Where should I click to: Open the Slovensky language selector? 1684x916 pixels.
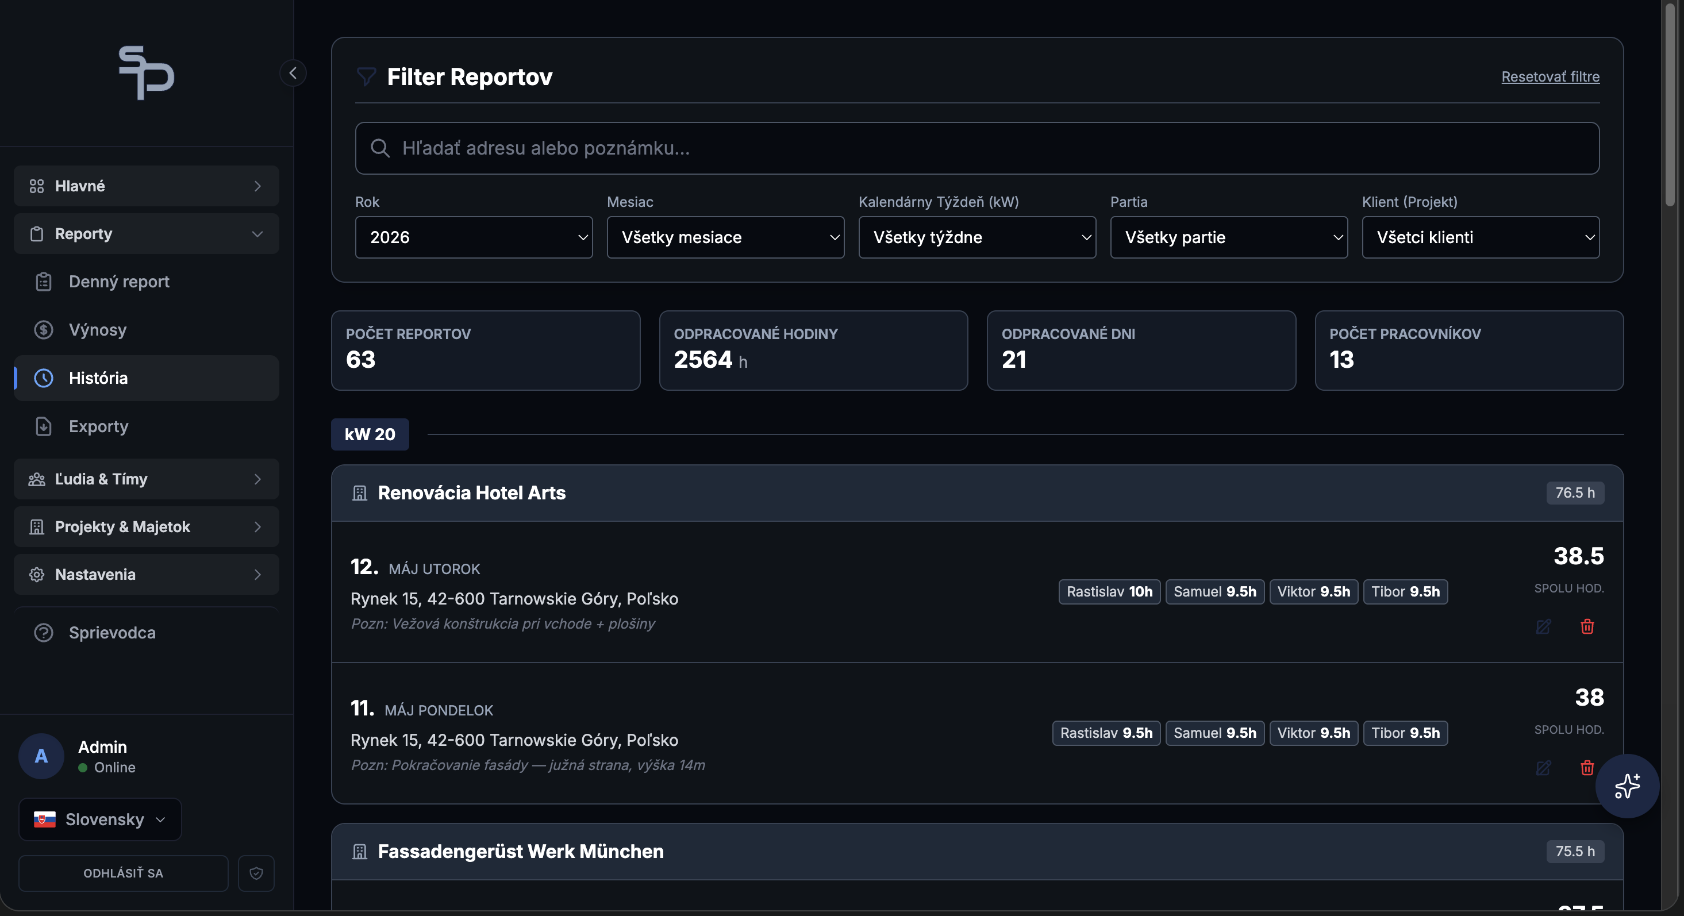pos(100,820)
